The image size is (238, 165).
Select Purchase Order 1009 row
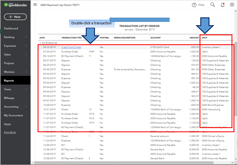[135, 52]
